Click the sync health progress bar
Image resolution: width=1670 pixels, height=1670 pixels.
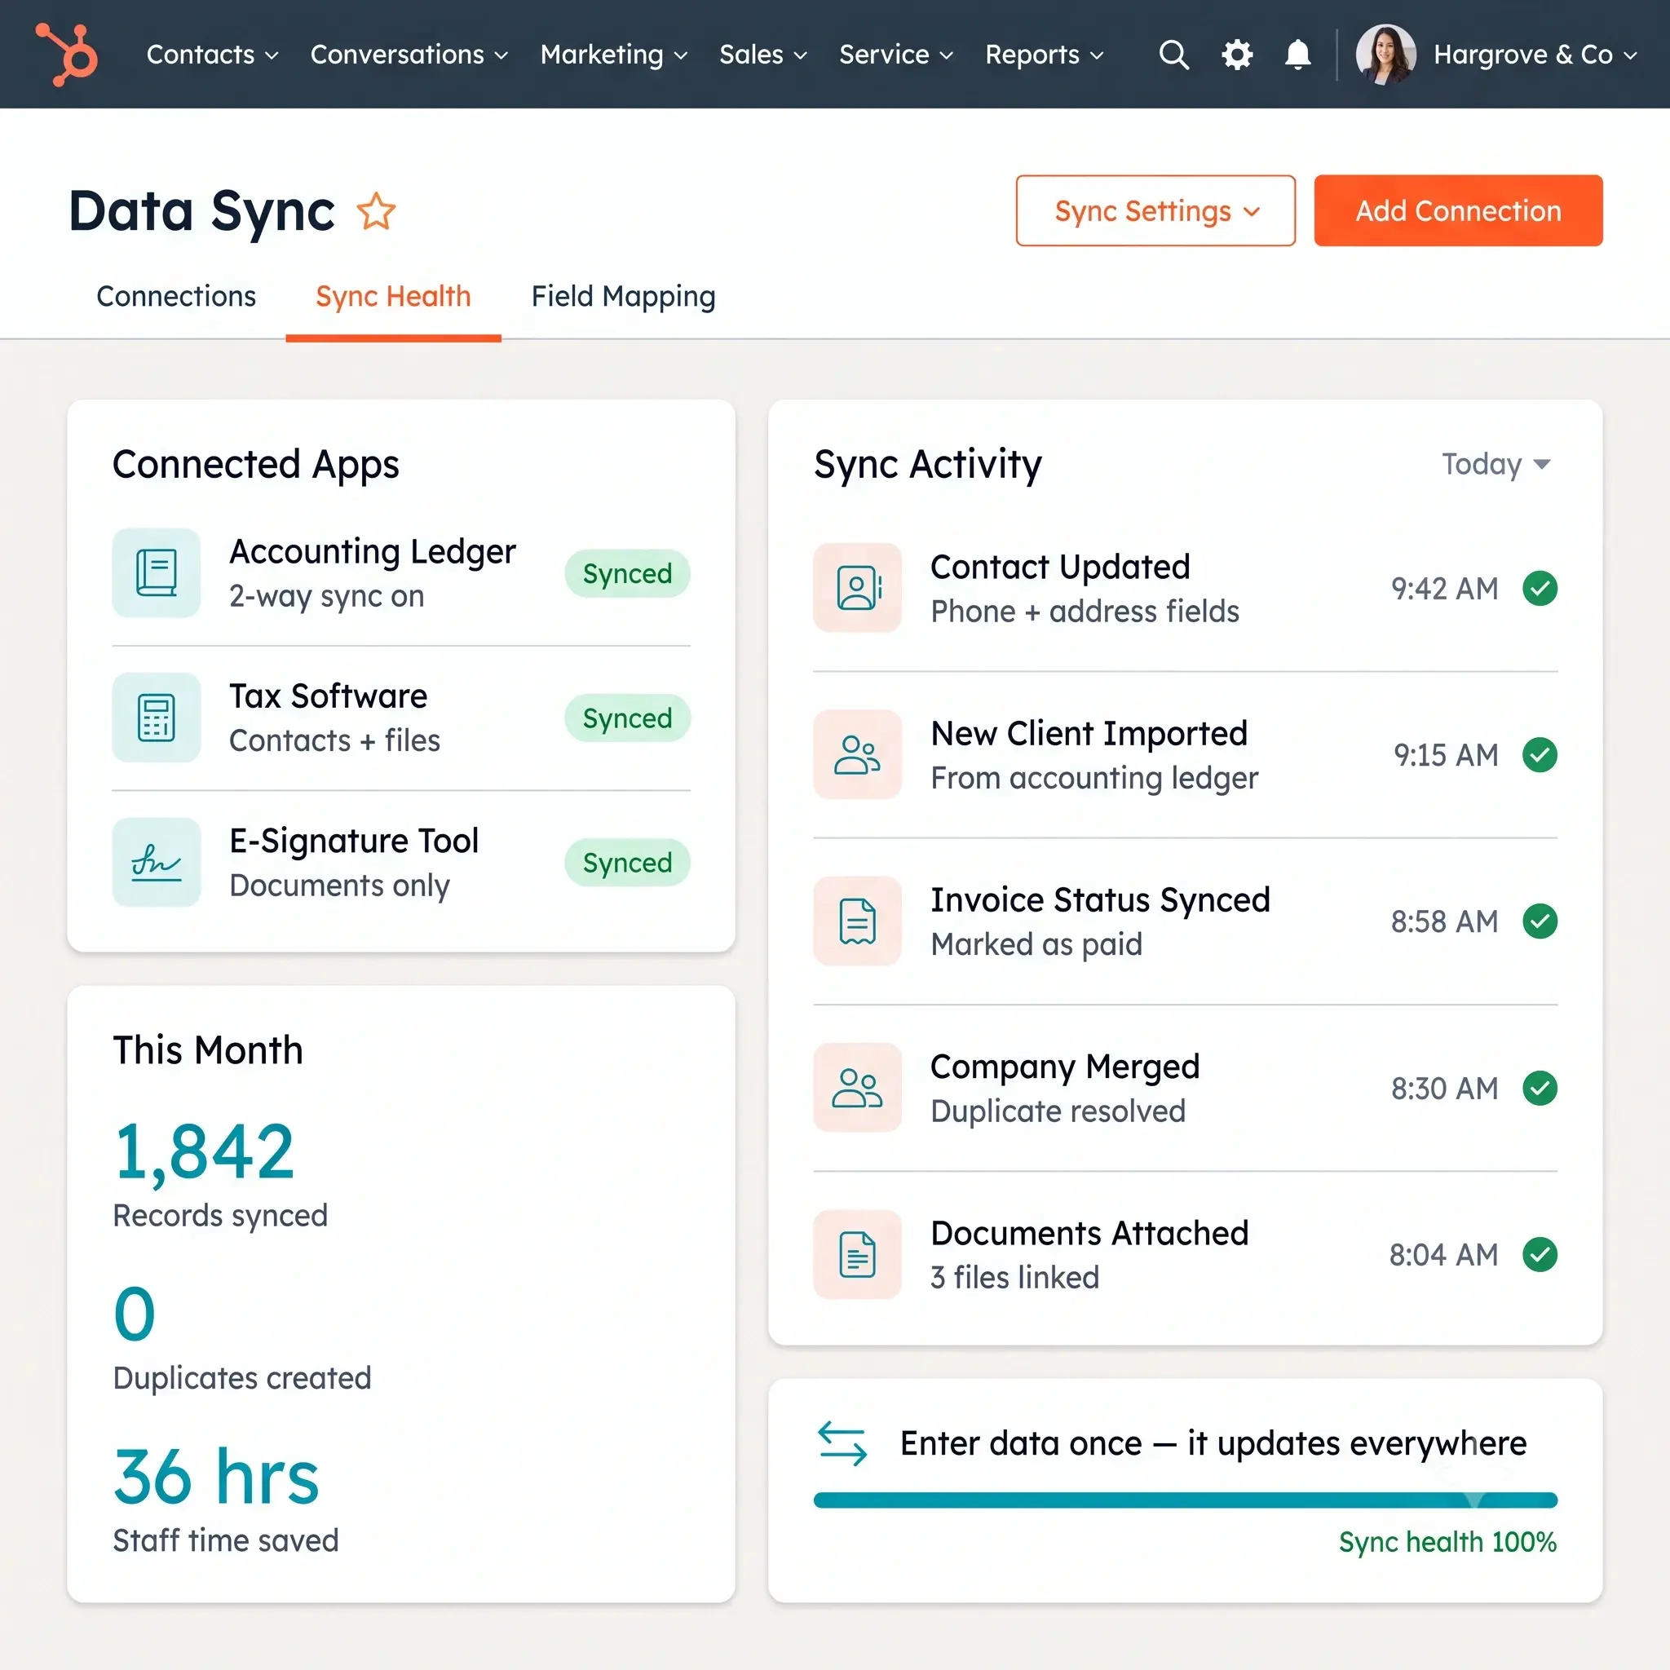click(1185, 1500)
